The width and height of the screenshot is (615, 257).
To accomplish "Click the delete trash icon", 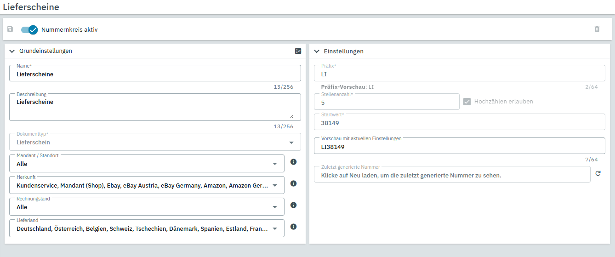I will [597, 29].
